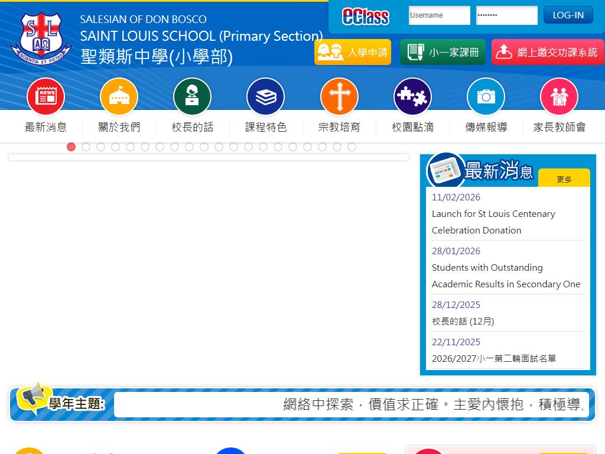Click the SALESIAN OF DON BOSCO heading
This screenshot has width=605, height=454.
(143, 19)
